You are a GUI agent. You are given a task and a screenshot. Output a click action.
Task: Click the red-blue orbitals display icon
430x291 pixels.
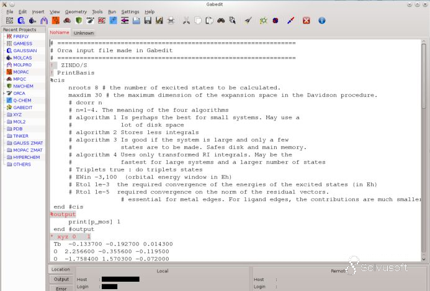[275, 20]
